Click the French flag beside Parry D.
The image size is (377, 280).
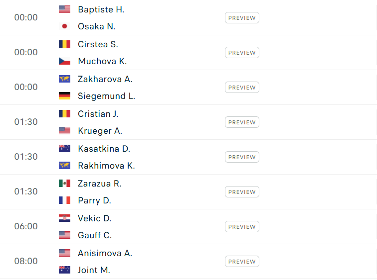(64, 200)
